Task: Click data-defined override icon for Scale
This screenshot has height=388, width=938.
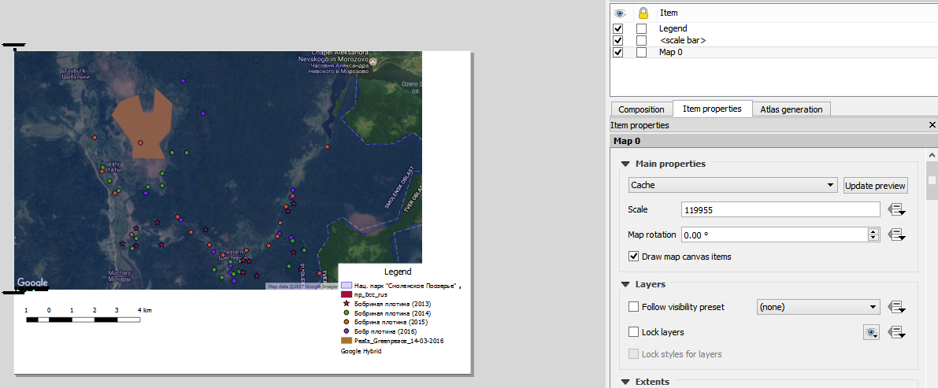Action: click(896, 209)
